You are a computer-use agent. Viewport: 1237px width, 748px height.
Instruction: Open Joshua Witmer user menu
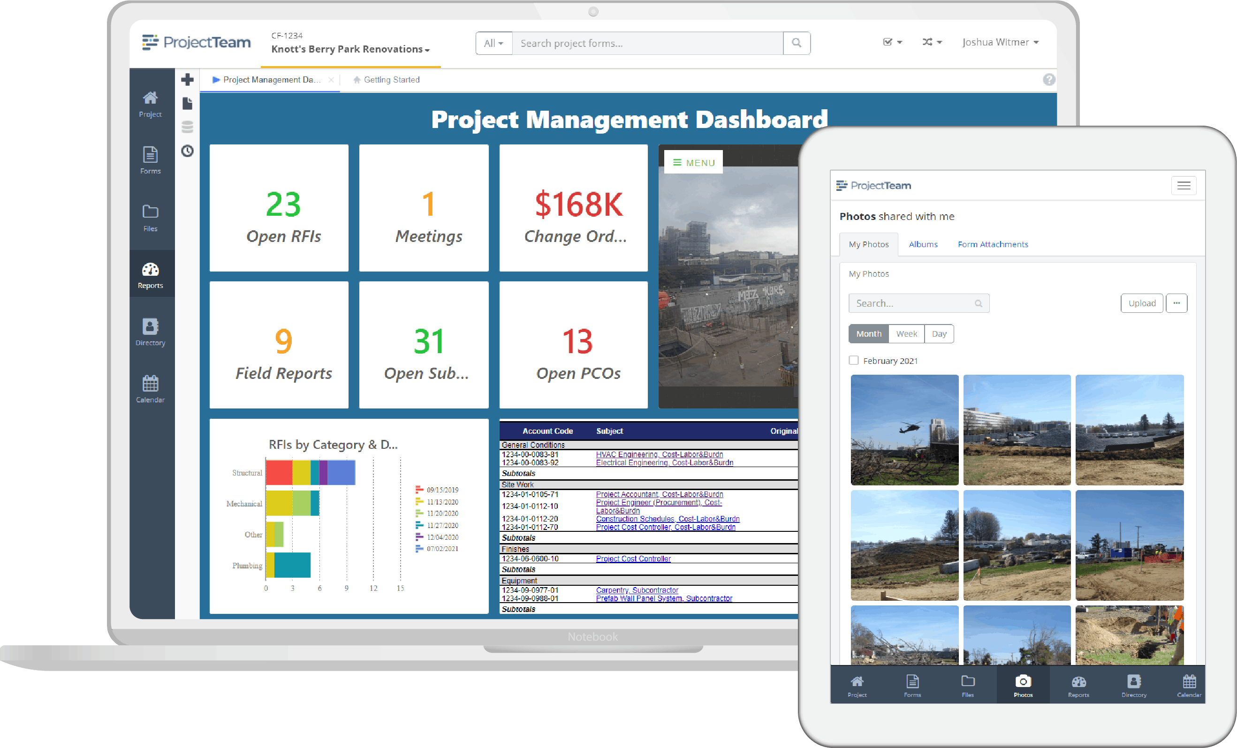pyautogui.click(x=1000, y=42)
